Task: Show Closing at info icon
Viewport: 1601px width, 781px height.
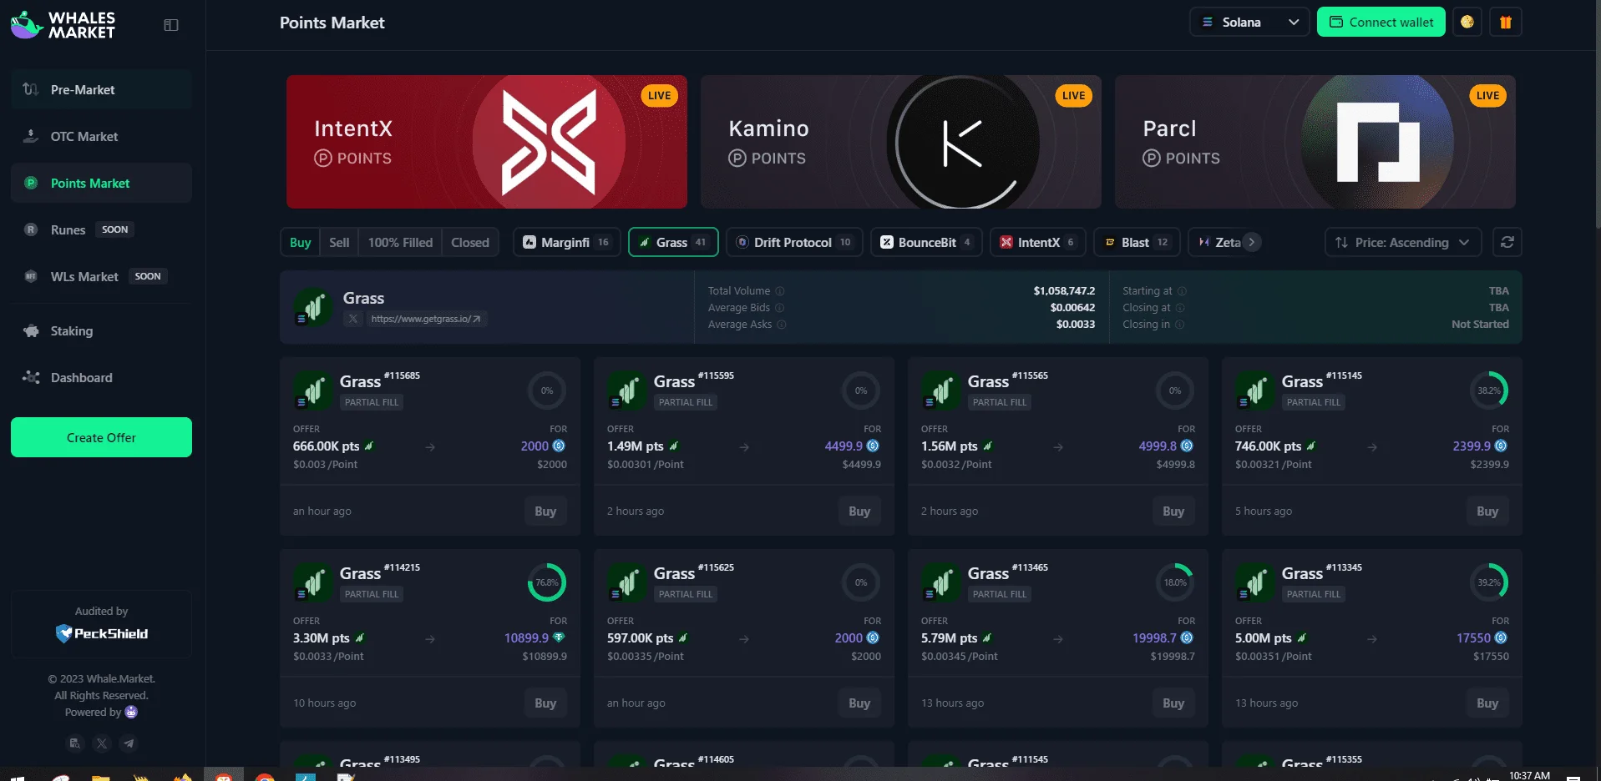Action: [x=1180, y=308]
